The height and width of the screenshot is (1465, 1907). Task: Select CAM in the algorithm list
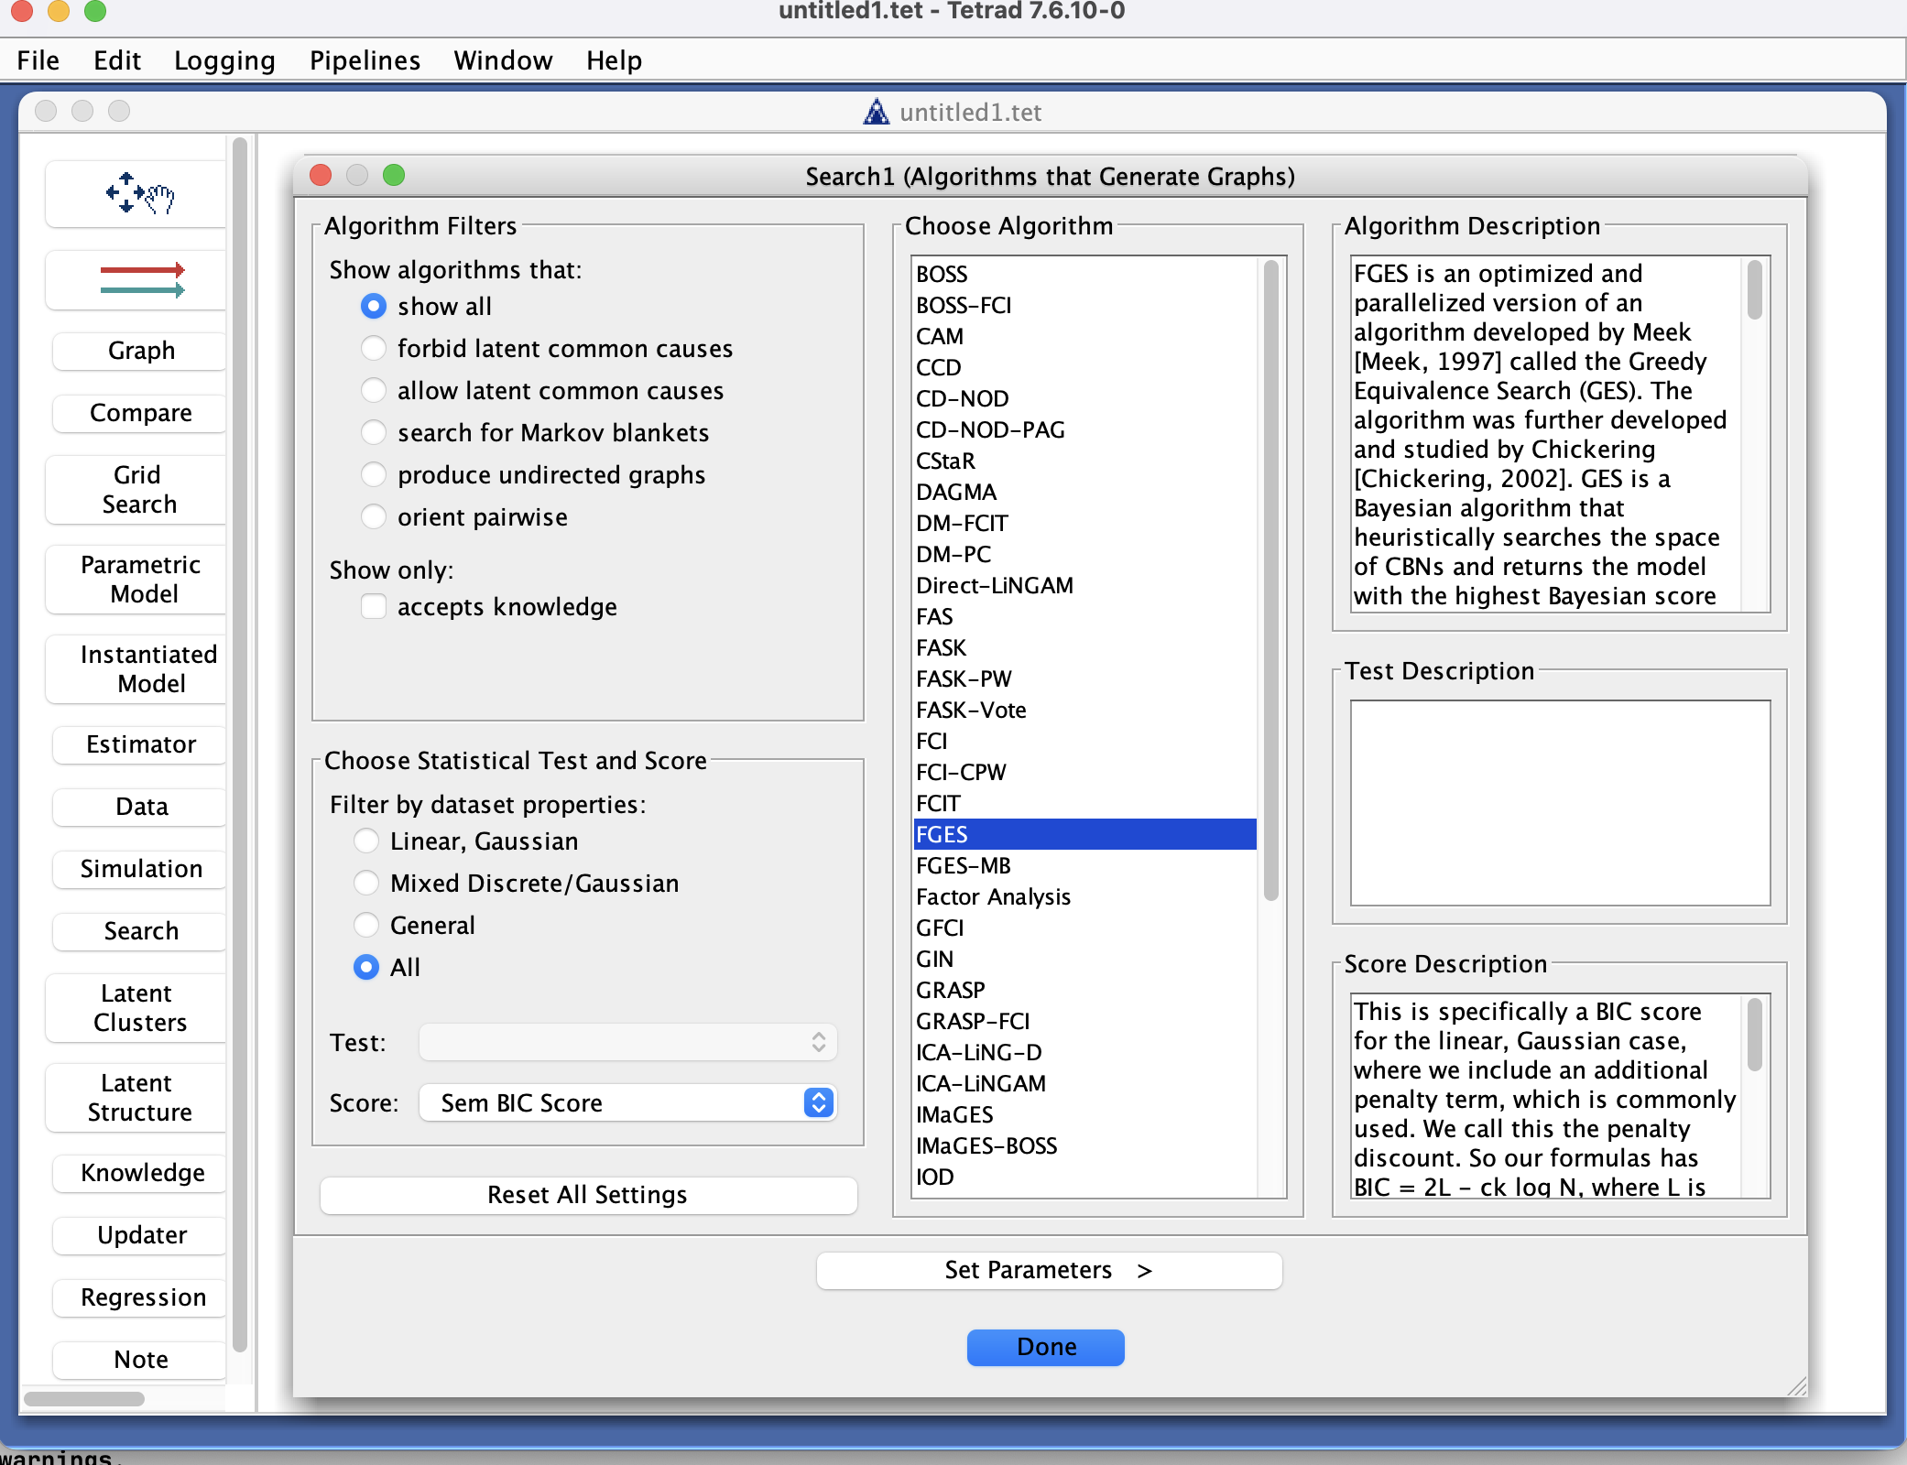click(x=1085, y=336)
